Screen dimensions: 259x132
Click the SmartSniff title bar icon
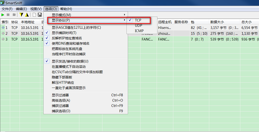2,3
